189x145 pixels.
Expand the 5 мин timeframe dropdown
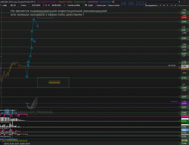tap(25, 5)
